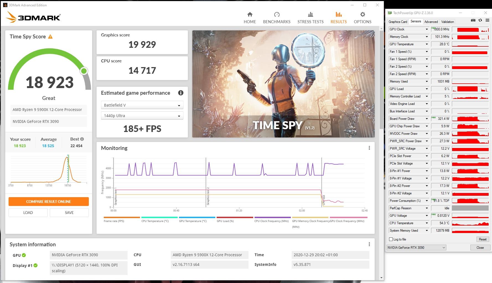Click the AMD Ryzen 9 5900X label in score panel
Image resolution: width=492 pixels, height=283 pixels.
coord(48,110)
